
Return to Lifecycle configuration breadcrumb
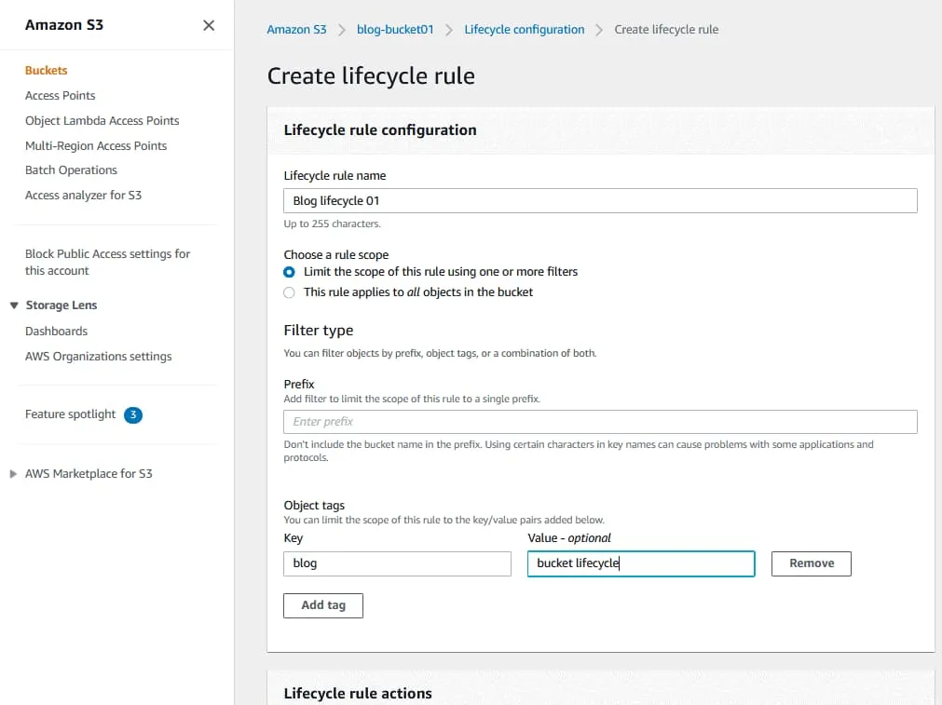(x=524, y=30)
